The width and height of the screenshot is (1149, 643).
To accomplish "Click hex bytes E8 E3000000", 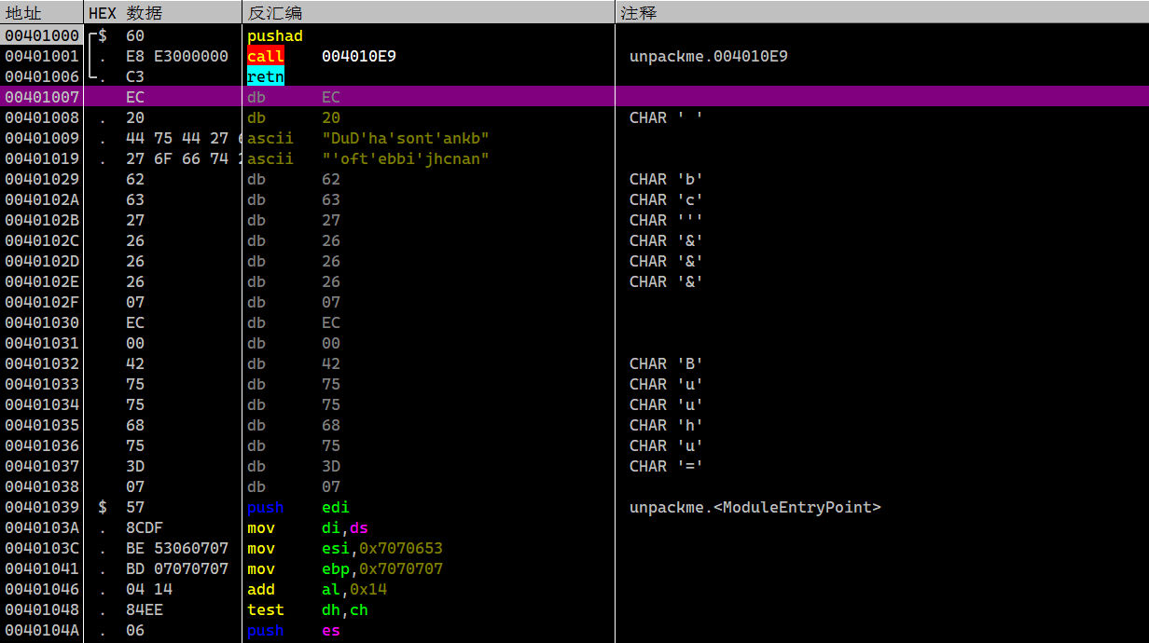I will (x=176, y=56).
